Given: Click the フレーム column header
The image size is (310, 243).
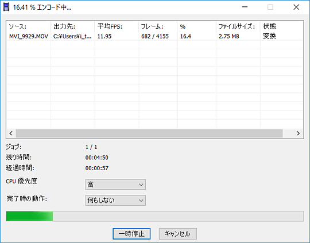Looking at the screenshot, I should 158,26.
